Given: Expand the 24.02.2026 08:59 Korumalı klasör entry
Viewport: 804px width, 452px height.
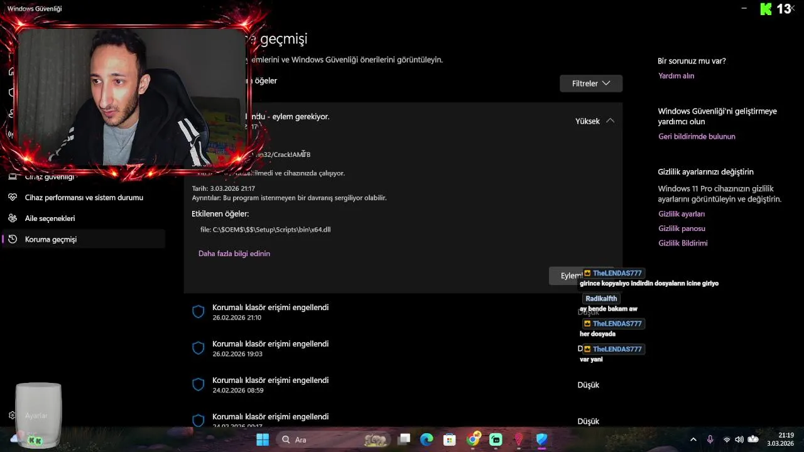Looking at the screenshot, I should point(403,385).
